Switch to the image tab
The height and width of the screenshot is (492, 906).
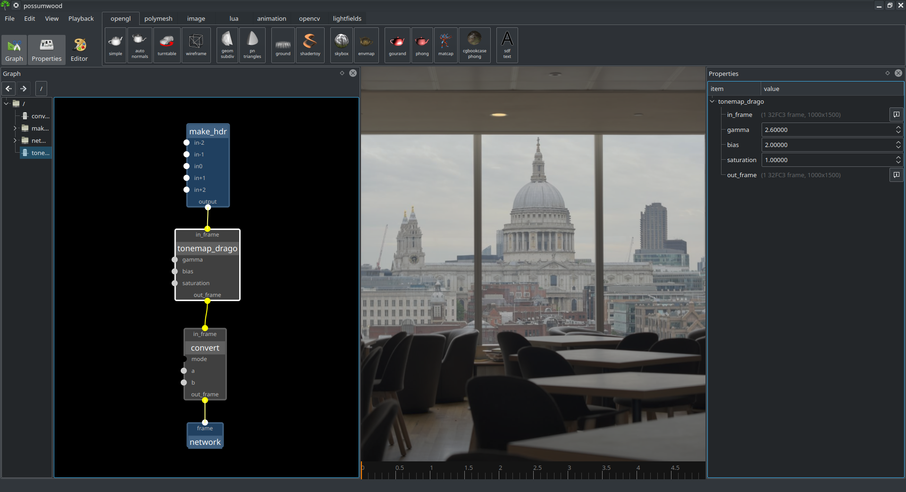click(196, 18)
